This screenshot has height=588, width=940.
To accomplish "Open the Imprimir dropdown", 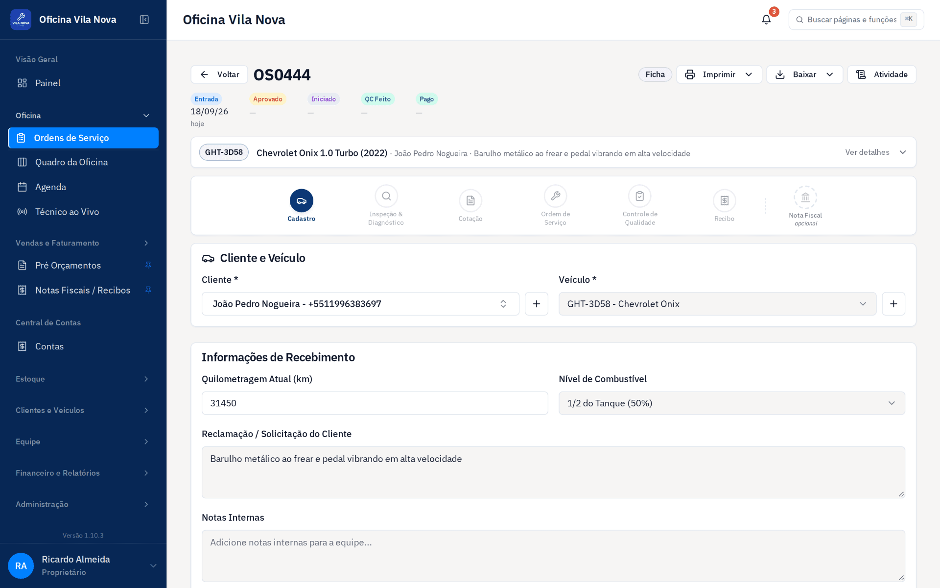I will tap(719, 74).
